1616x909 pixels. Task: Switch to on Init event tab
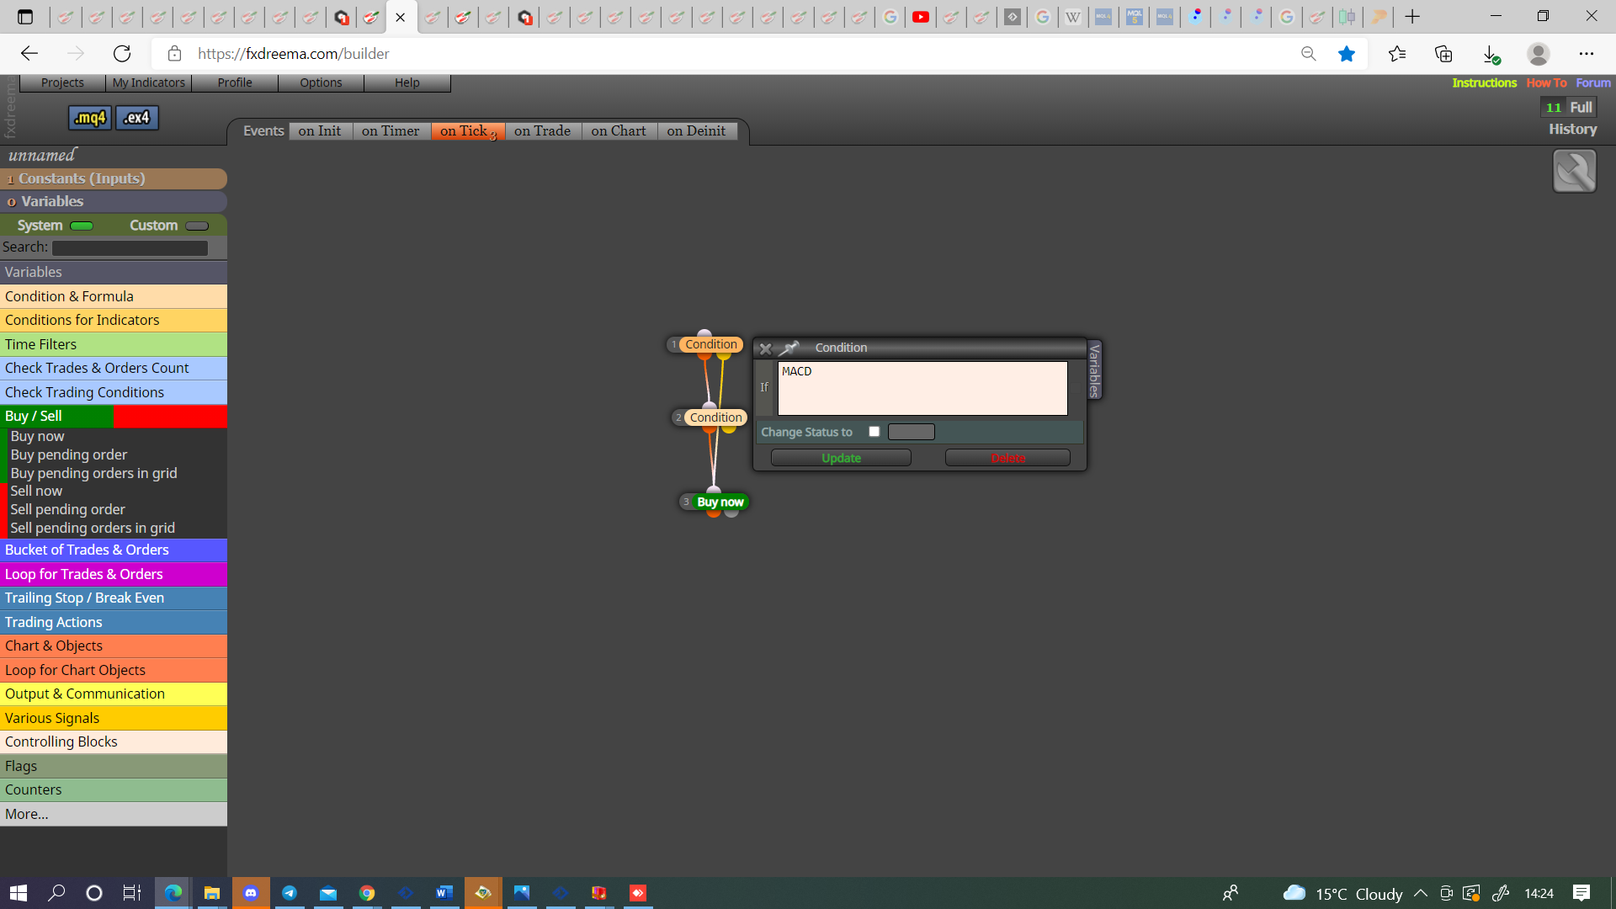pos(320,130)
